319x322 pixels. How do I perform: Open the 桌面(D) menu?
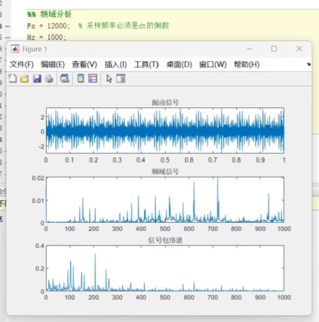coord(179,65)
